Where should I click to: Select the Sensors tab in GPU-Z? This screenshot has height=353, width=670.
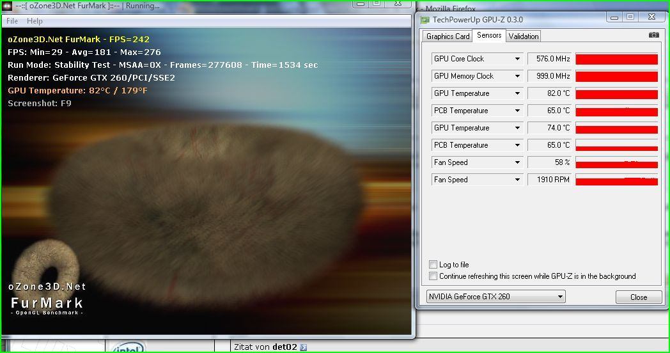(489, 35)
